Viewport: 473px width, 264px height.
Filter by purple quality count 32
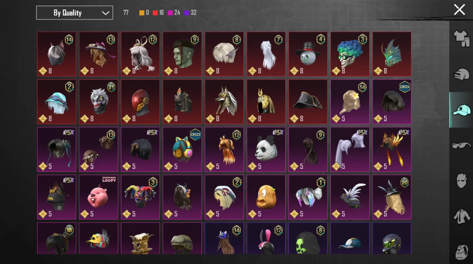190,13
